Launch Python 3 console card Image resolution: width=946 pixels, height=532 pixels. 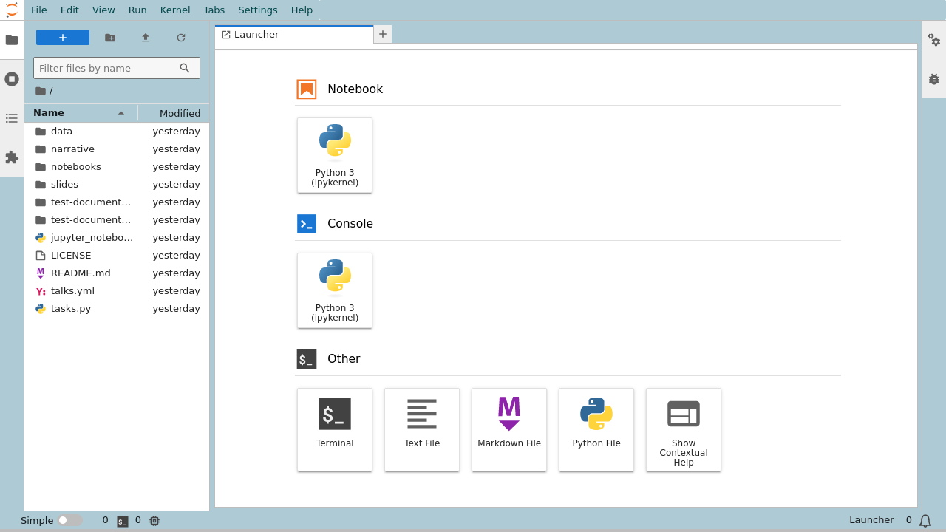(x=335, y=290)
